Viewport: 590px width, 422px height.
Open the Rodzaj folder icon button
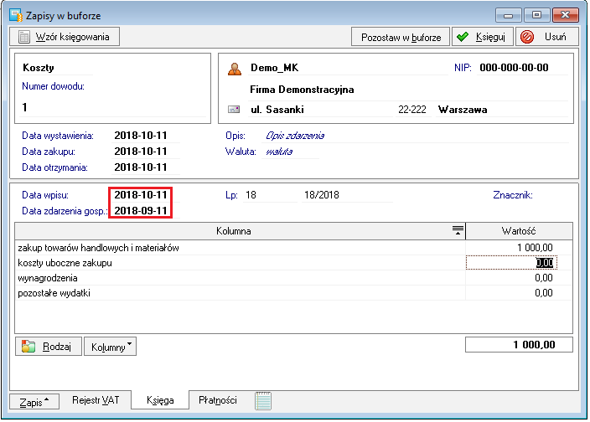[49, 347]
